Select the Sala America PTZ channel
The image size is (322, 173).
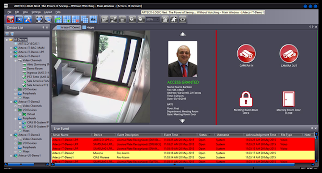coord(38,85)
